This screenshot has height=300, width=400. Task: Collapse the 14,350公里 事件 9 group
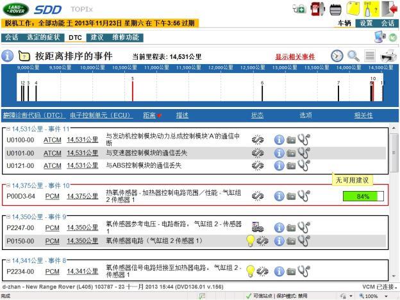coord(8,217)
